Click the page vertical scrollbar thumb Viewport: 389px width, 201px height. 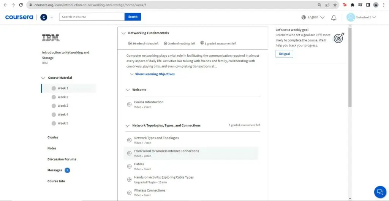[x=350, y=67]
